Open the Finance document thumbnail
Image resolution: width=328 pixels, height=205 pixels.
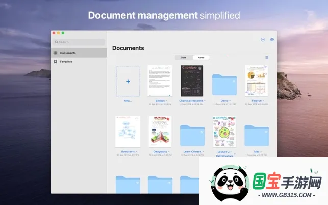[257, 81]
